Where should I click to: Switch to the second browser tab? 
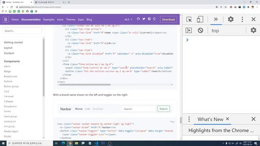[49, 2]
